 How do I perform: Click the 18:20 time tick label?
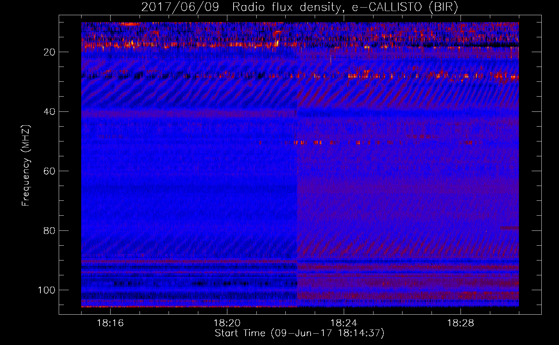coord(227,323)
